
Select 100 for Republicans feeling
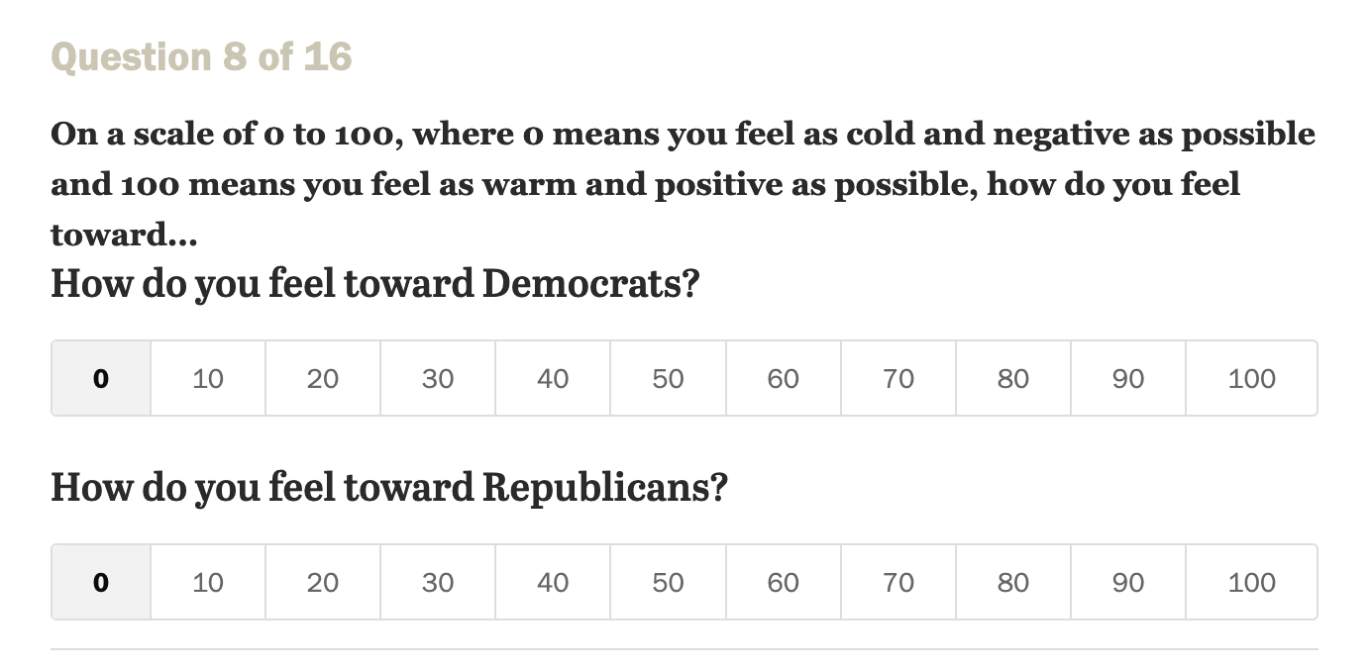click(1251, 582)
